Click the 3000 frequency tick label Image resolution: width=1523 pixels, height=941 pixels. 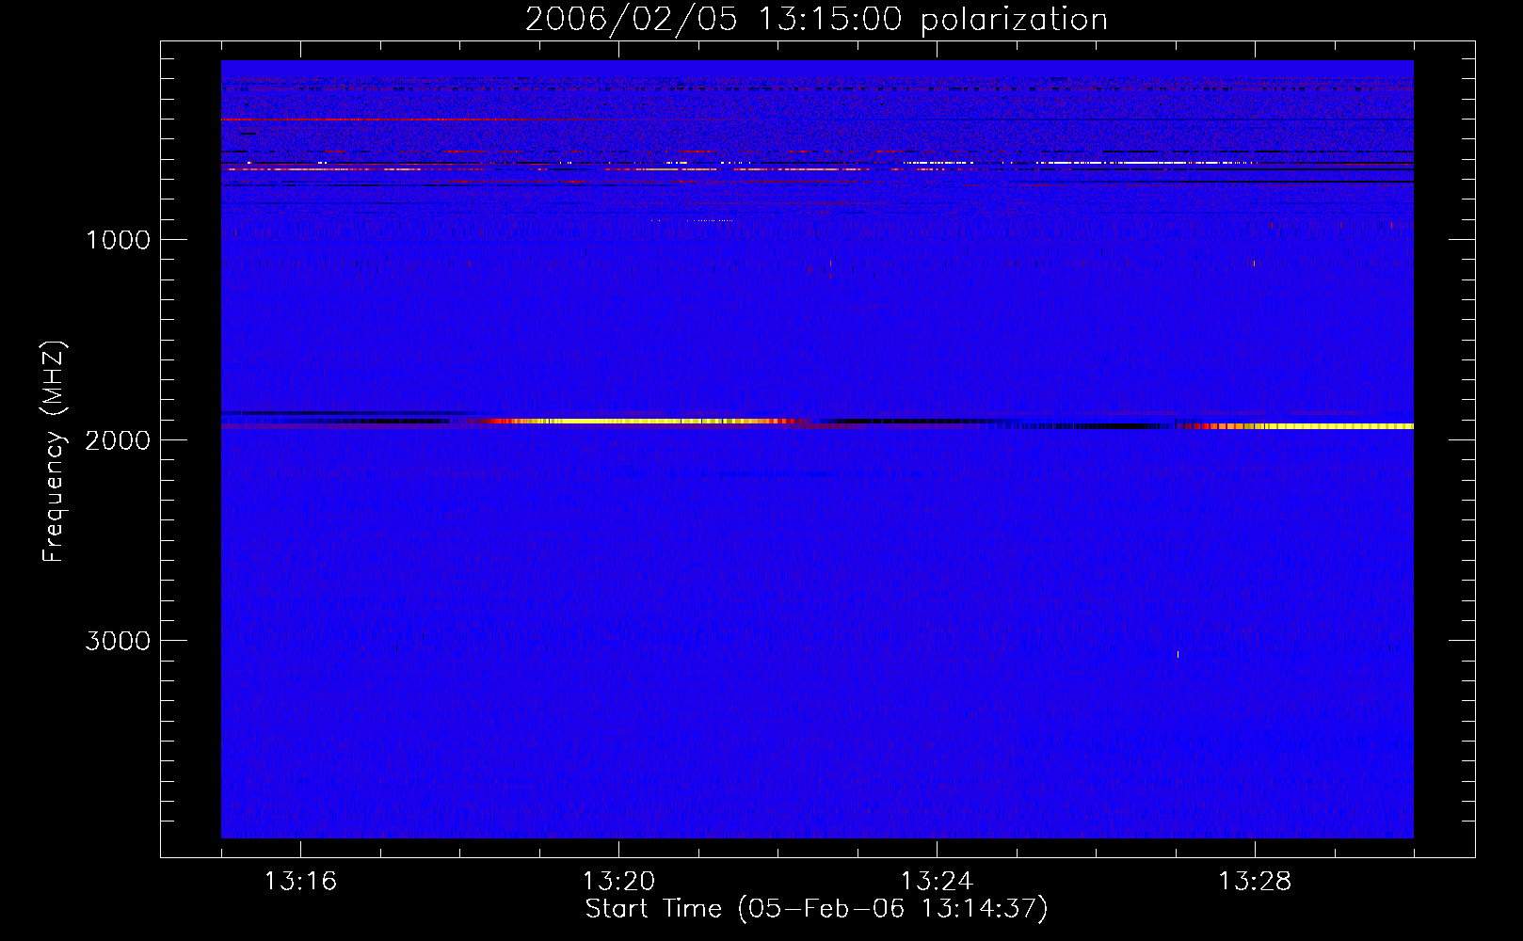pos(118,641)
